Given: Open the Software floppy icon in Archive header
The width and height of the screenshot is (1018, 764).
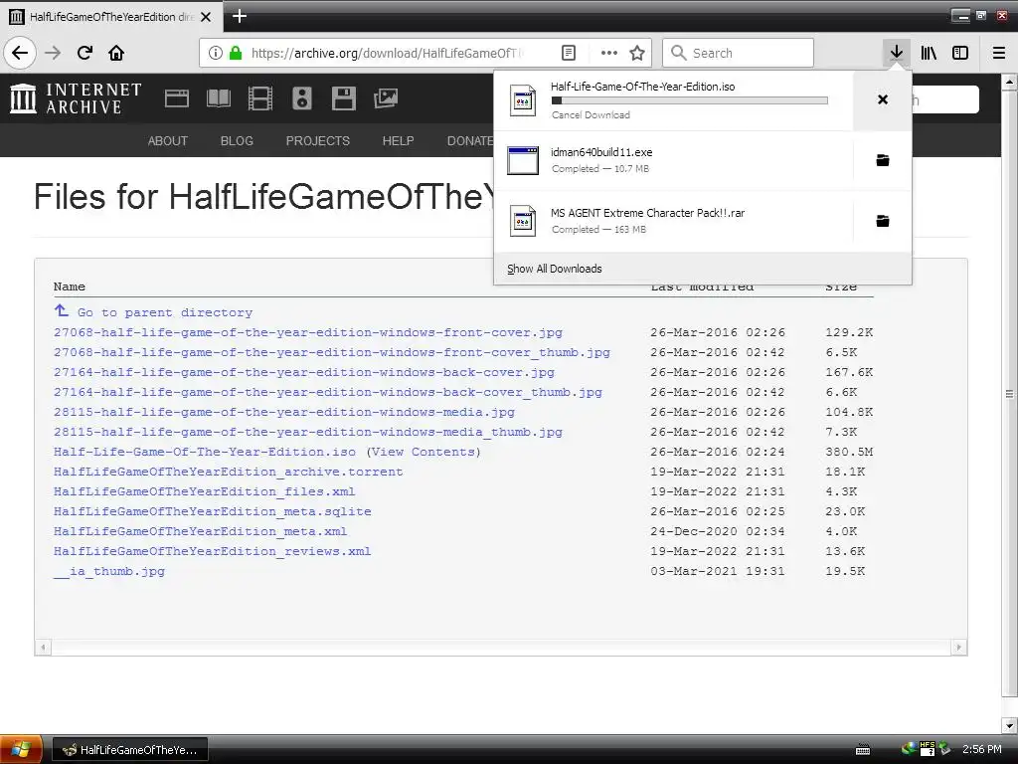Looking at the screenshot, I should tap(343, 98).
